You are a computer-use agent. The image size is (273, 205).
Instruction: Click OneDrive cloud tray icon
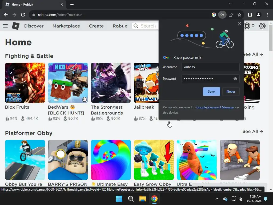pos(225,199)
